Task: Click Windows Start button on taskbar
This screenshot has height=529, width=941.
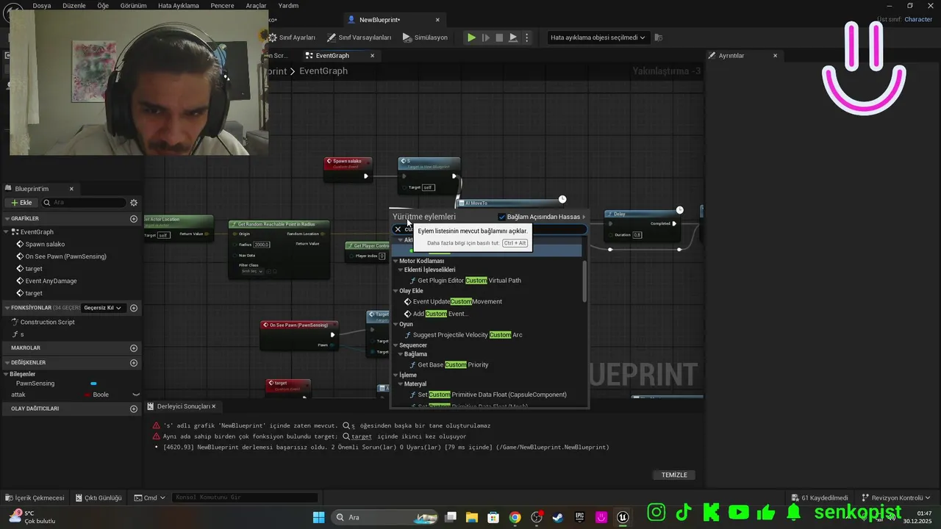Action: coord(318,517)
